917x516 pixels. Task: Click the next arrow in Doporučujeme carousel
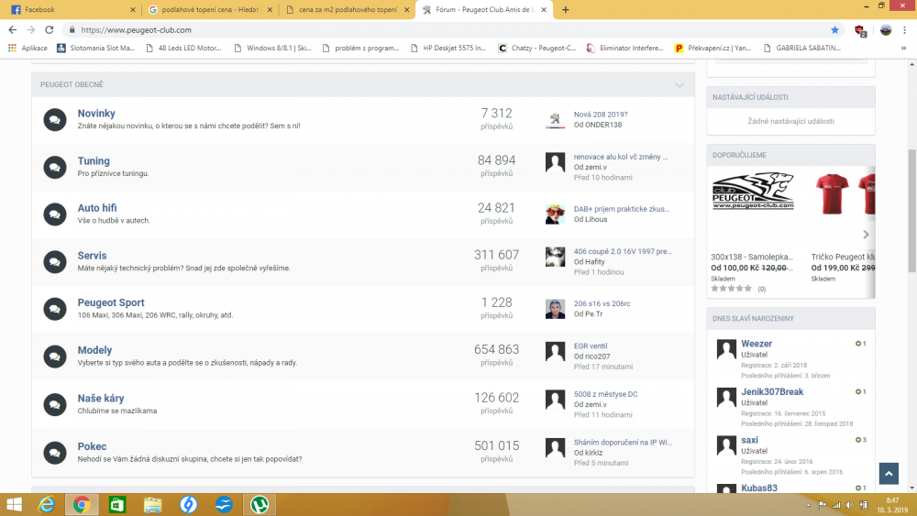867,235
